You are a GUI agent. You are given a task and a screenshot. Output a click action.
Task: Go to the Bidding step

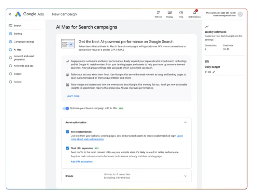[18, 33]
